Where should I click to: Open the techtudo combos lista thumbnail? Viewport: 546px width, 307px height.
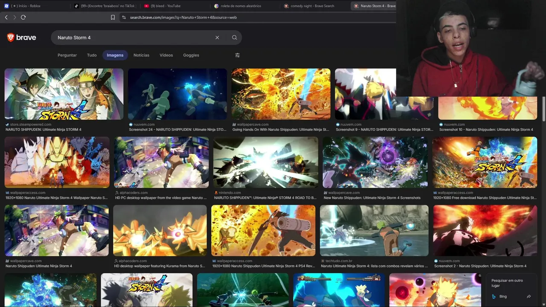pos(374,230)
